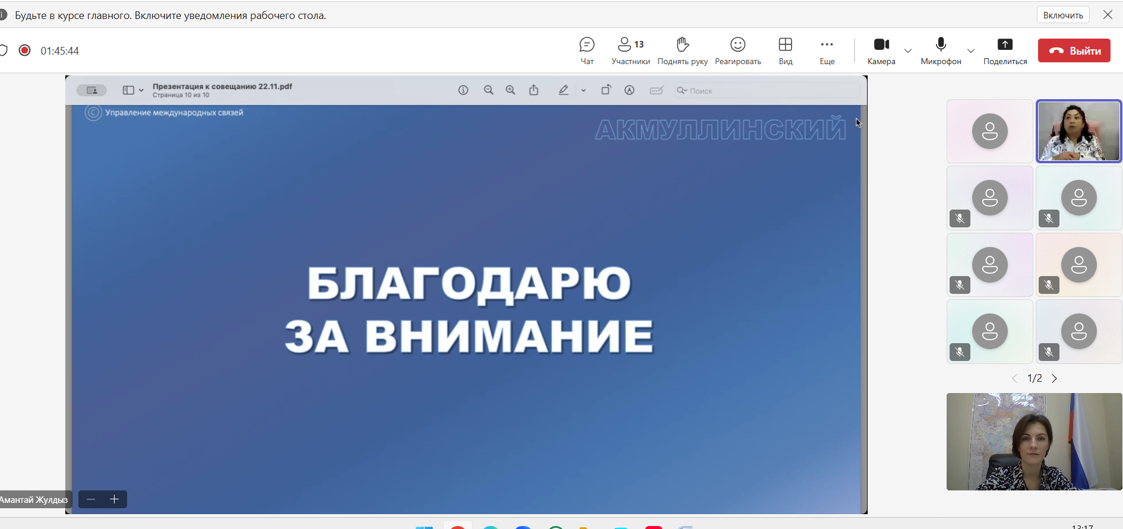
Task: Click Включить to enable desktop notifications
Action: (1063, 15)
